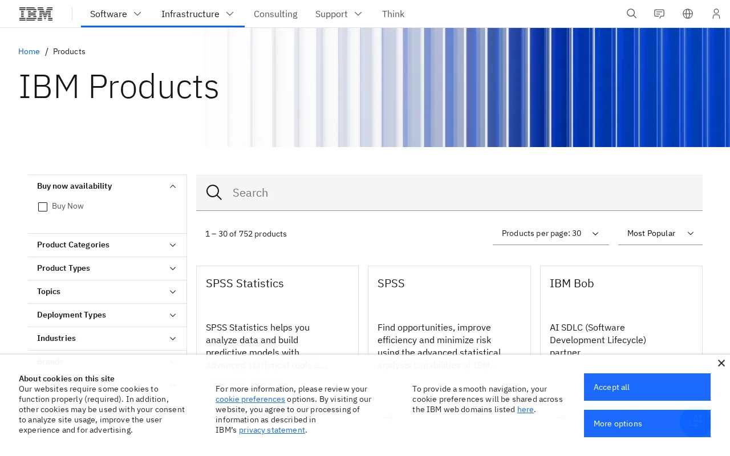Viewport: 730px width, 456px height.
Task: Click the magnifier icon in product search bar
Action: tap(214, 193)
